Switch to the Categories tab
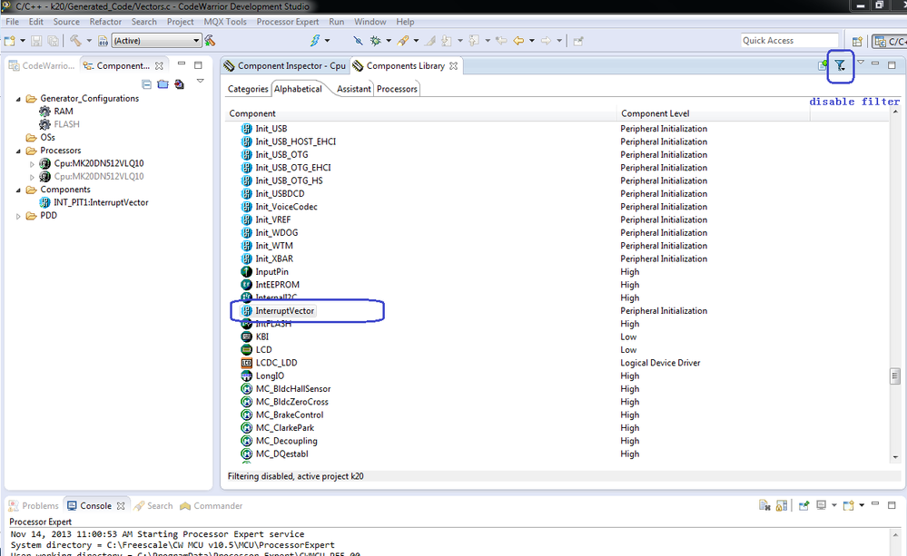Viewport: 907px width, 556px height. (x=248, y=89)
